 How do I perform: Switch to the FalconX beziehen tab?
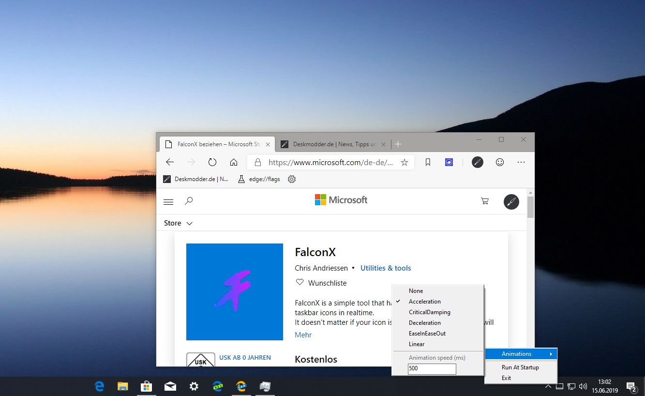click(x=217, y=144)
